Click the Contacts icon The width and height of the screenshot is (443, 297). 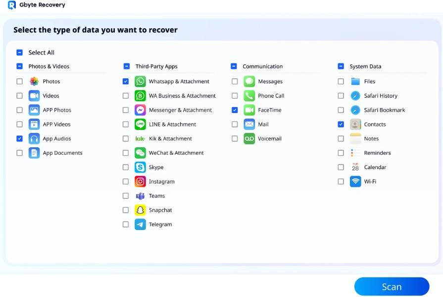click(x=355, y=124)
